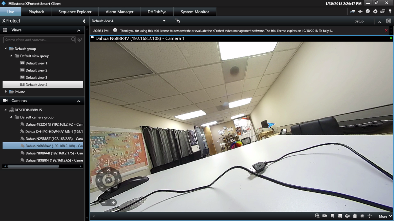394x221 pixels.
Task: Zoom out with the minus button
Action: (x=104, y=202)
